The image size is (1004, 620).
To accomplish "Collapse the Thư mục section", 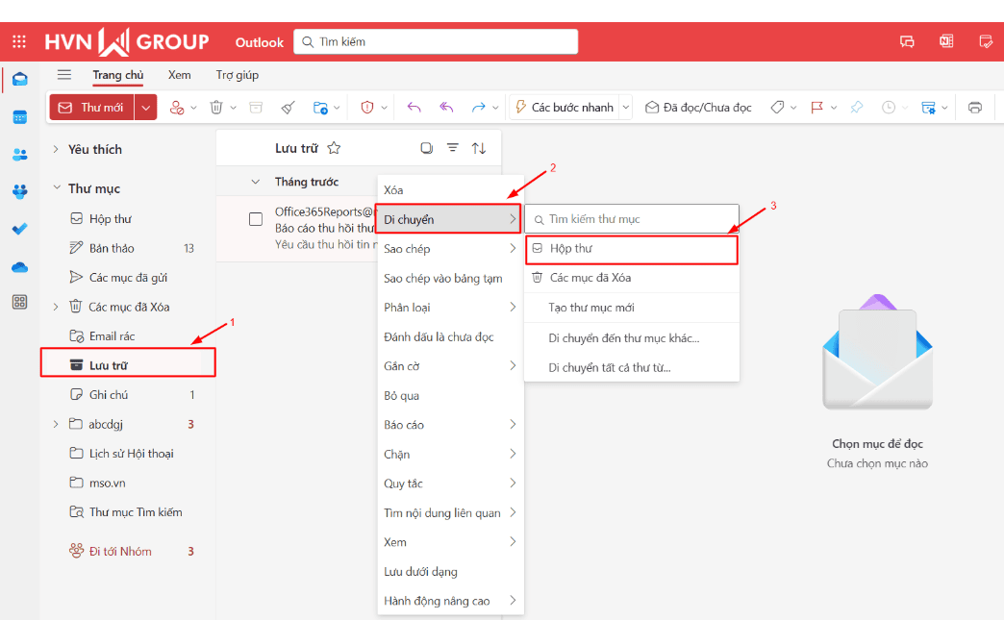I will 57,187.
